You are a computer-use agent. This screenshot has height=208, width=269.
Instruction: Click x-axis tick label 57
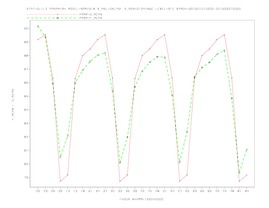click(x=180, y=191)
